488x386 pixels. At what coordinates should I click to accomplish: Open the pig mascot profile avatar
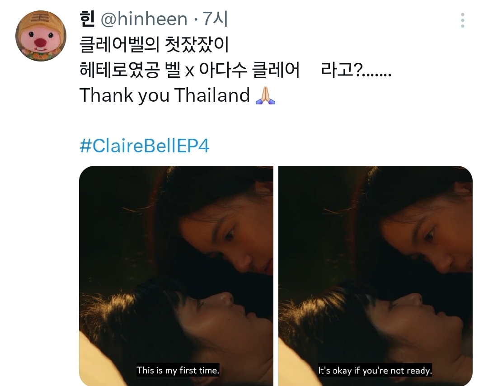[x=41, y=36]
